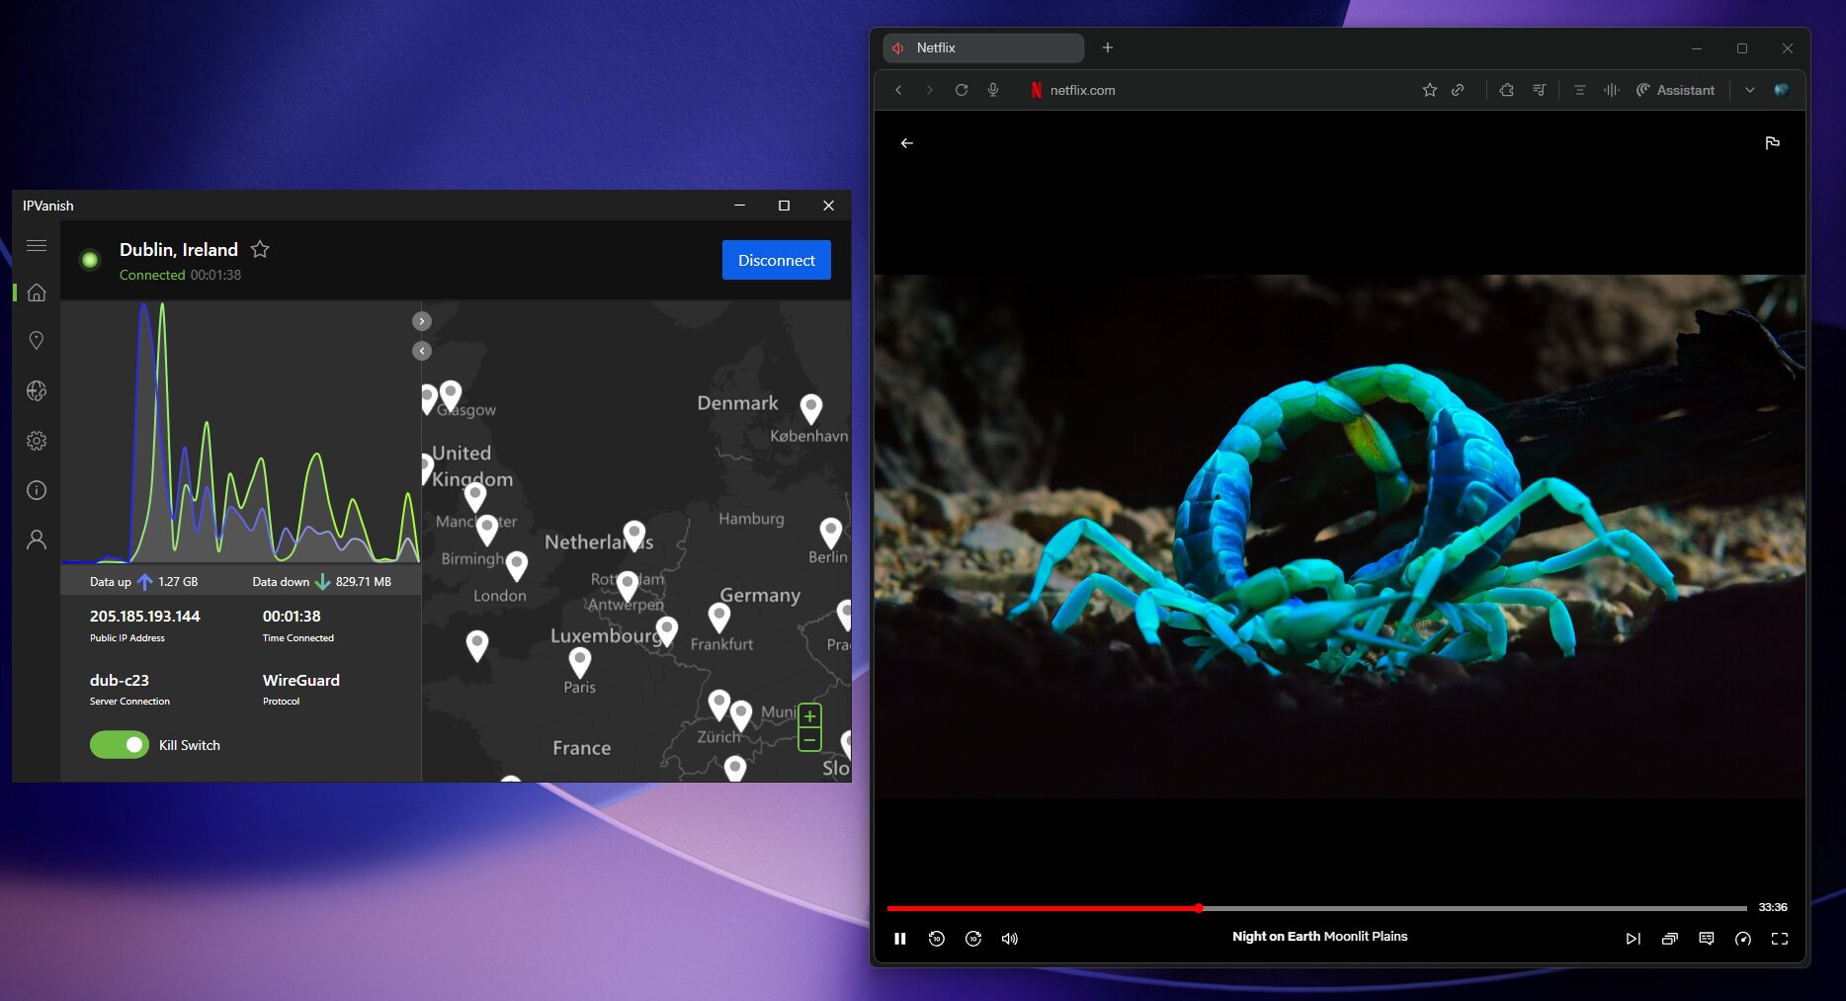Open the browser Assistant

pos(1675,90)
